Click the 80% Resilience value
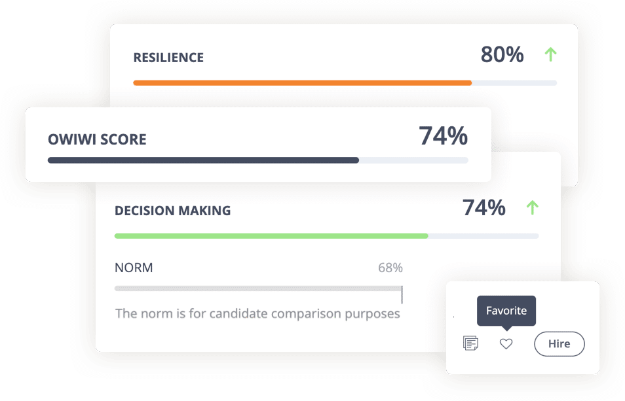 (502, 55)
